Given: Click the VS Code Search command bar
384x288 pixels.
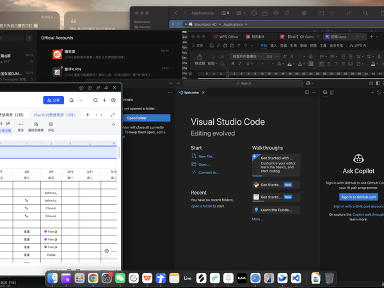Looking at the screenshot, I should [x=243, y=83].
